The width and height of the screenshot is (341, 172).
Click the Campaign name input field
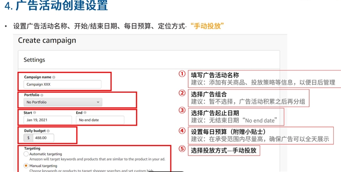pyautogui.click(x=62, y=84)
